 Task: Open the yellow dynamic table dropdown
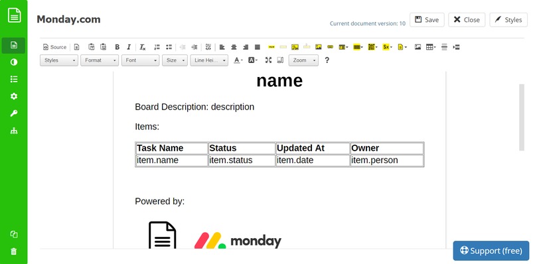click(x=344, y=47)
